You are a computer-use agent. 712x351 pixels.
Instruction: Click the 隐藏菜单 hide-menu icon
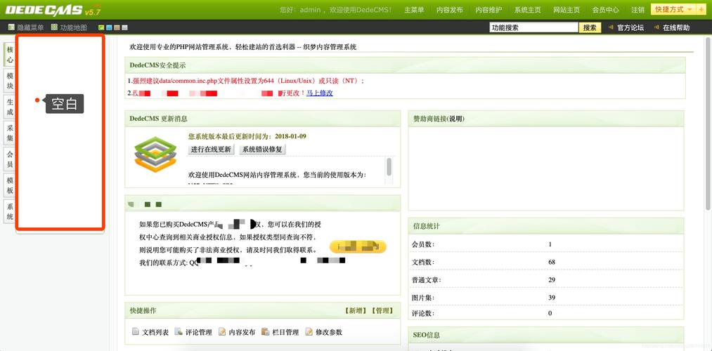point(11,27)
